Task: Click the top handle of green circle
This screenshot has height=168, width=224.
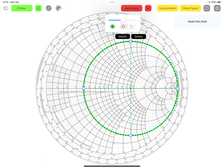Action: click(x=131, y=41)
